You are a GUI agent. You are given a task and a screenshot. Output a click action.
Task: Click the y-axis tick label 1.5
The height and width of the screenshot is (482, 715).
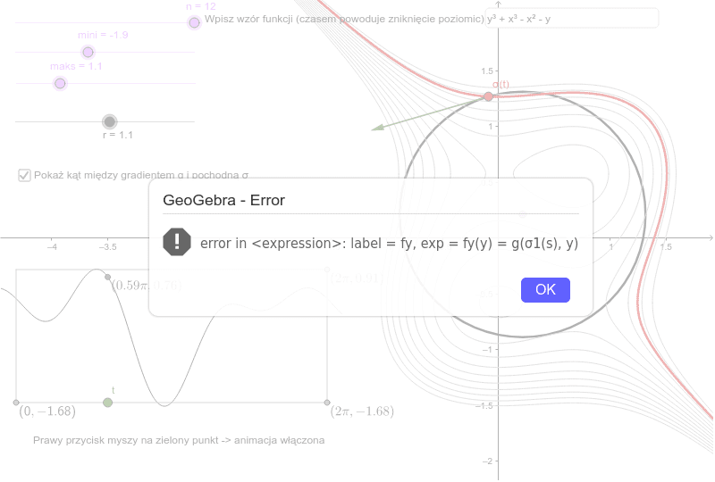coord(487,71)
